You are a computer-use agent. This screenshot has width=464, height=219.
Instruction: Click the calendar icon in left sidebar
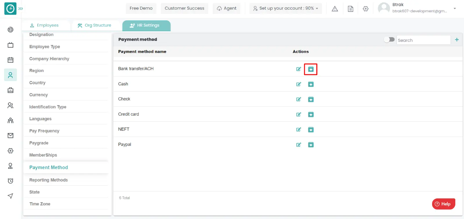pos(10,60)
